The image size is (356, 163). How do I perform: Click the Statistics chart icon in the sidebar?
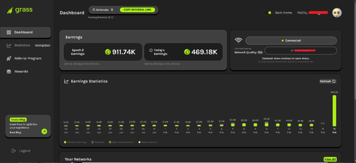click(9, 45)
